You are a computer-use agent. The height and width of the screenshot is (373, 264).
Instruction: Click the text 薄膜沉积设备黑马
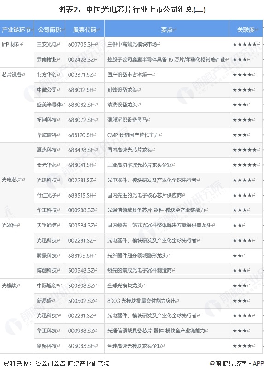tap(127, 120)
